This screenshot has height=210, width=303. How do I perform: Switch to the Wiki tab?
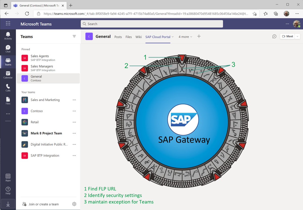coord(138,37)
